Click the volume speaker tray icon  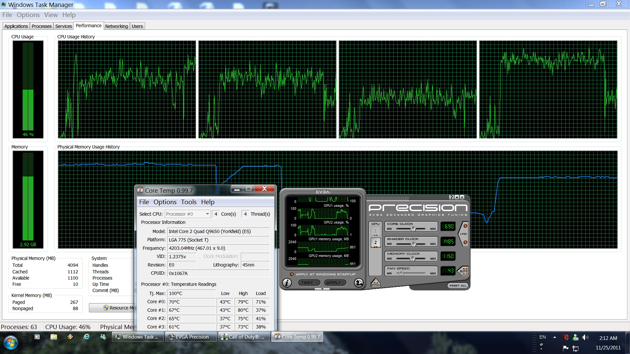[585, 337]
